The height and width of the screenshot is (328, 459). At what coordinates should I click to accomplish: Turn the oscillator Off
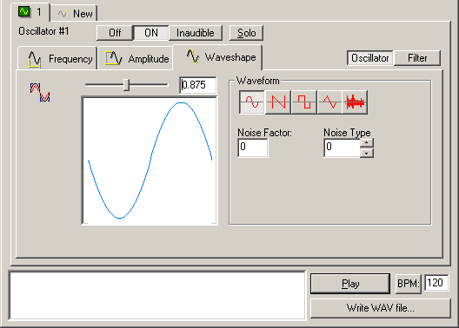115,33
